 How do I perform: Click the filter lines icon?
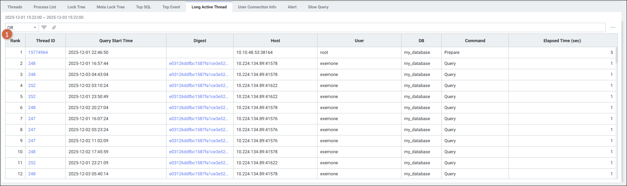pos(44,27)
